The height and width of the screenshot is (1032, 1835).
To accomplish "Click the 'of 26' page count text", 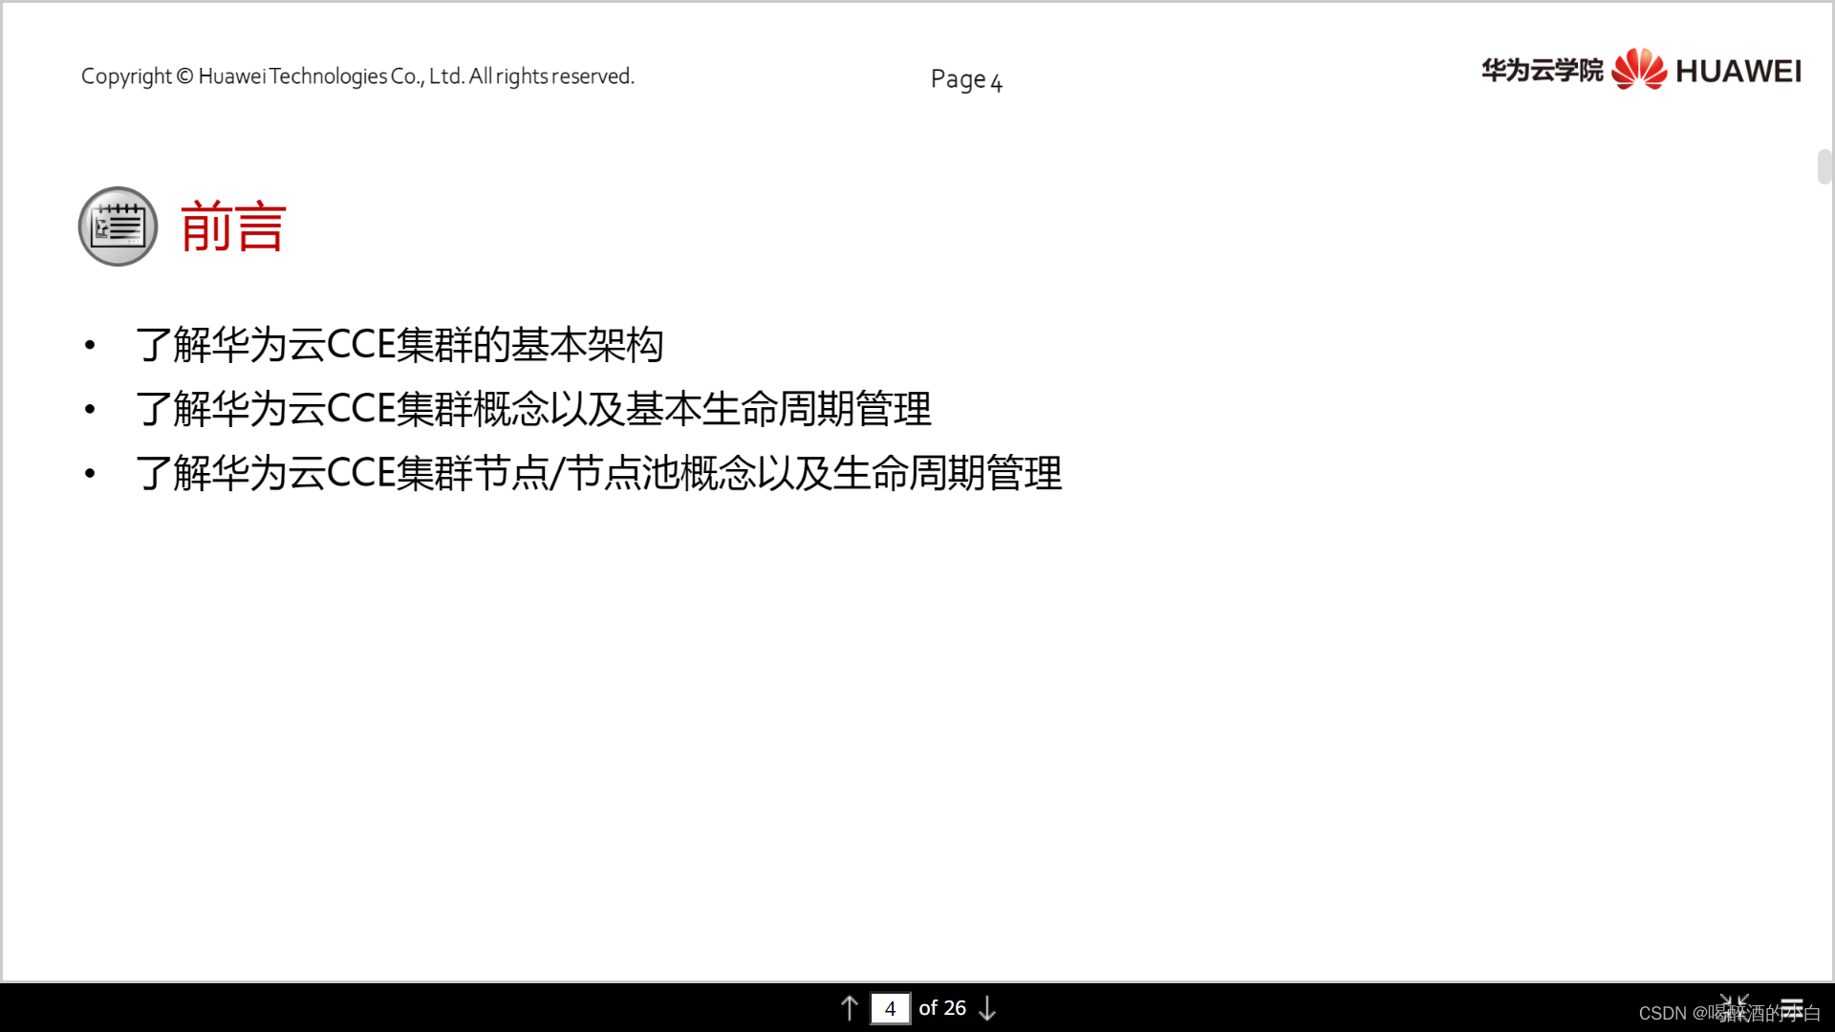I will click(x=942, y=1008).
